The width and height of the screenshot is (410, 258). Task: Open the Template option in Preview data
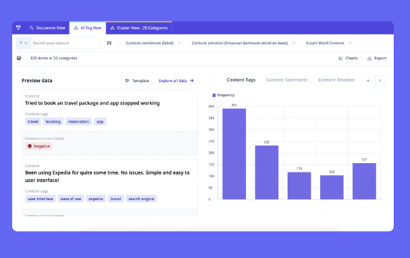(137, 81)
